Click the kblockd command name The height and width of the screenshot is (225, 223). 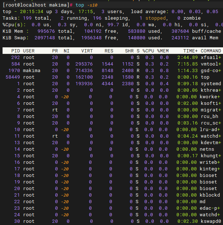coord(210,195)
